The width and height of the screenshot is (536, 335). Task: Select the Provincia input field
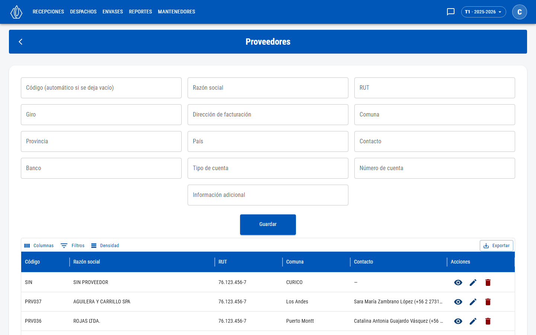coord(101,141)
